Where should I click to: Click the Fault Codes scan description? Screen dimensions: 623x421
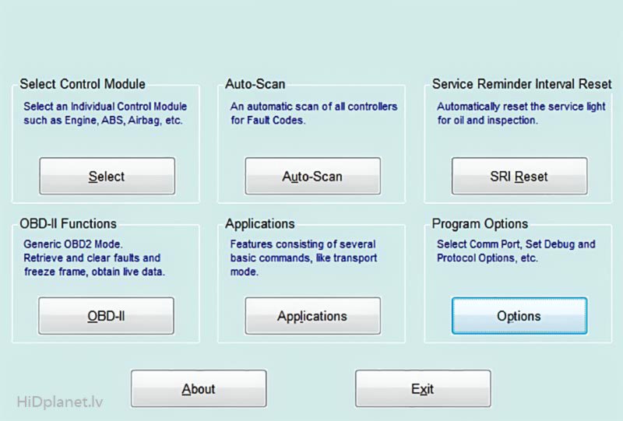point(313,114)
